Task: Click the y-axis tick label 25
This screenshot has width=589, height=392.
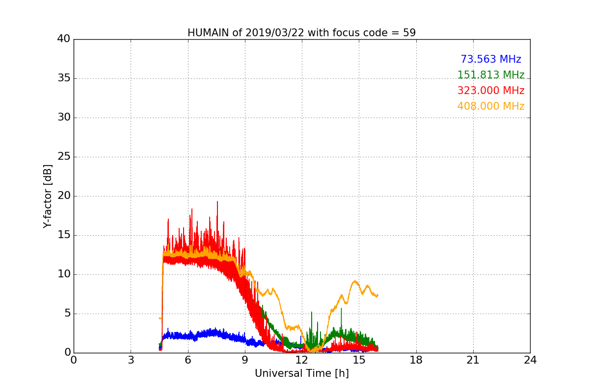Action: pos(64,157)
